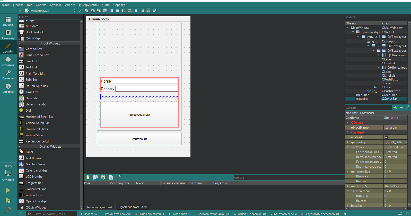
Task: Click the Авторизоваться button on form
Action: pyautogui.click(x=139, y=115)
